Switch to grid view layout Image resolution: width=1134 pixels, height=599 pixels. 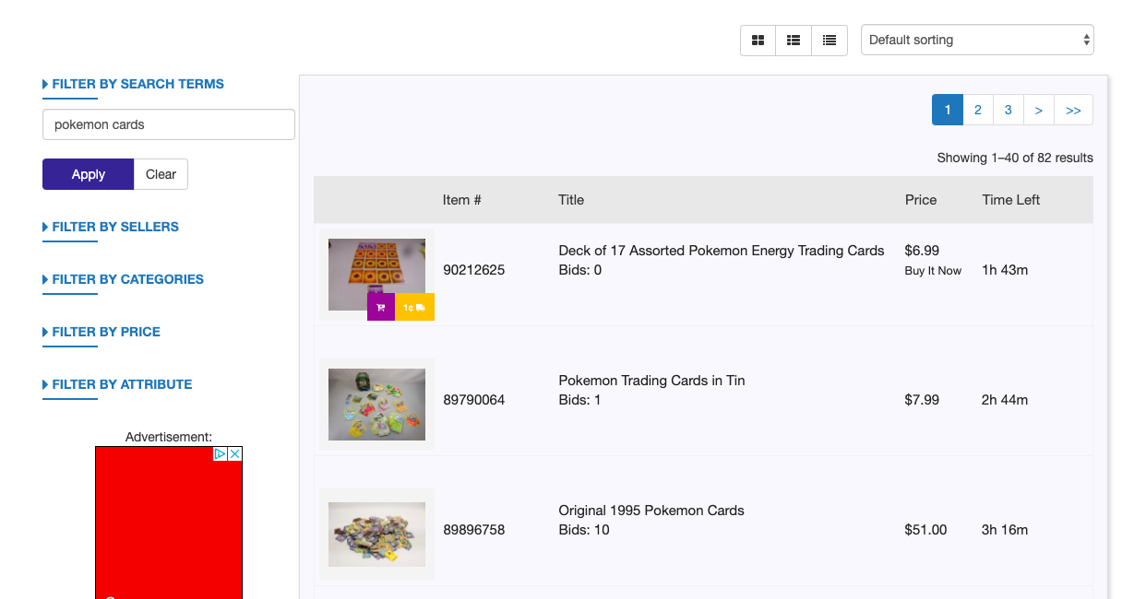pos(758,41)
